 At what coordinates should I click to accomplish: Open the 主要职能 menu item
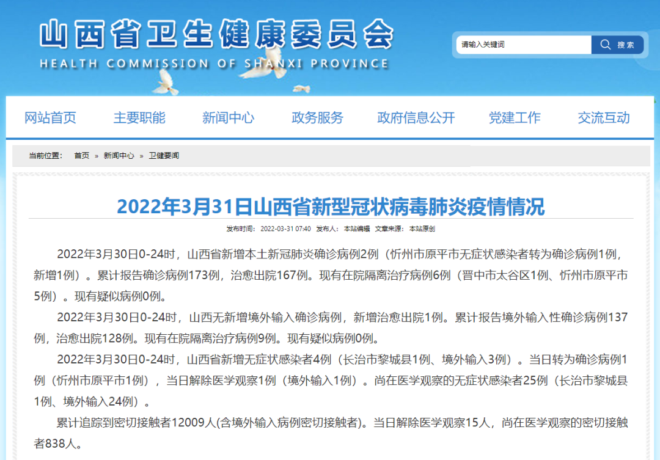click(139, 117)
